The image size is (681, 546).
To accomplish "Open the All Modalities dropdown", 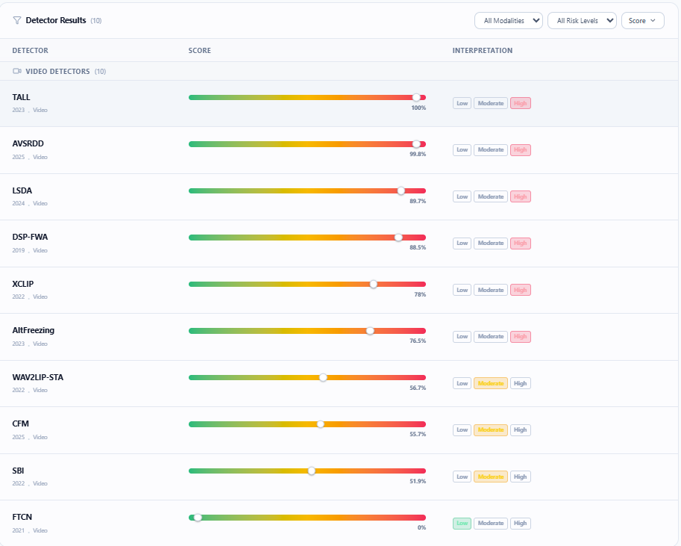I will [x=509, y=20].
